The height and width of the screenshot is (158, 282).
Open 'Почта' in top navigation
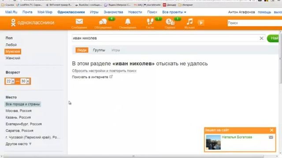pyautogui.click(x=27, y=12)
